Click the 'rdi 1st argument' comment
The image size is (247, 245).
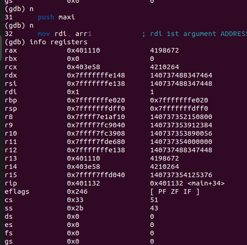[183, 34]
